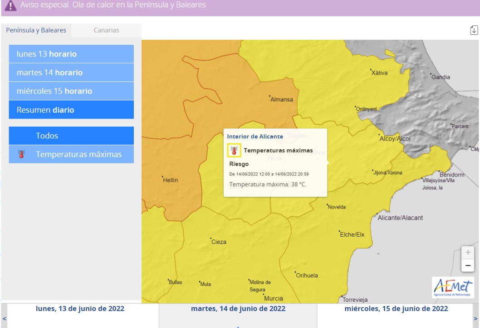Click the Torrevieja label on the map
480x328 pixels.
[x=355, y=299]
